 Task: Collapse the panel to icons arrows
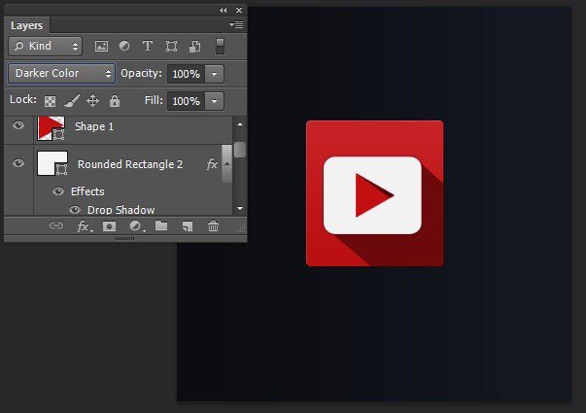point(224,10)
